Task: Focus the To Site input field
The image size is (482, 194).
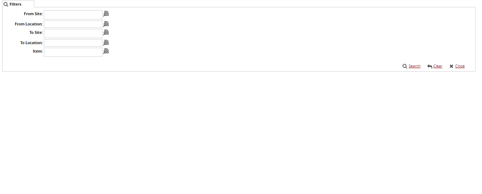Action: (x=73, y=33)
